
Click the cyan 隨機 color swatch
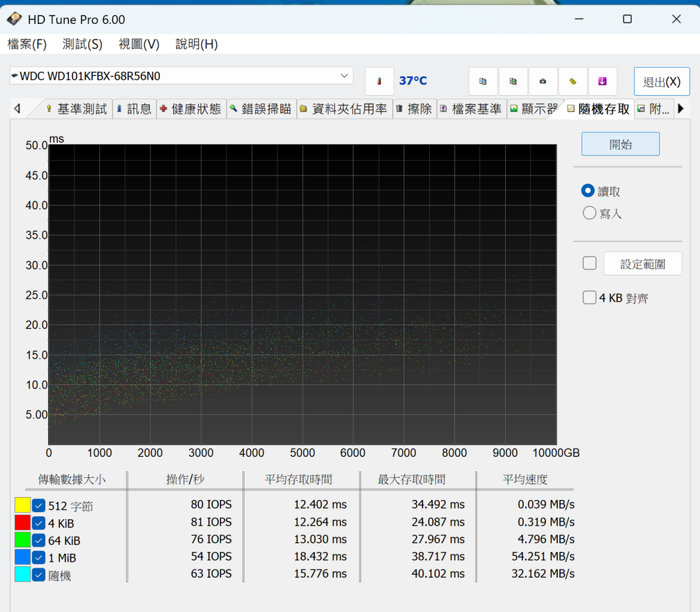click(23, 574)
